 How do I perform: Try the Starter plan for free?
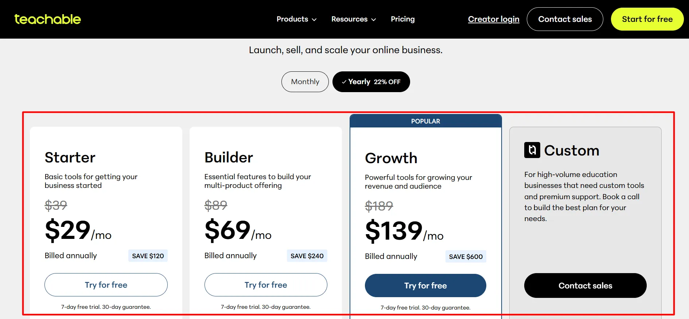[x=106, y=285]
